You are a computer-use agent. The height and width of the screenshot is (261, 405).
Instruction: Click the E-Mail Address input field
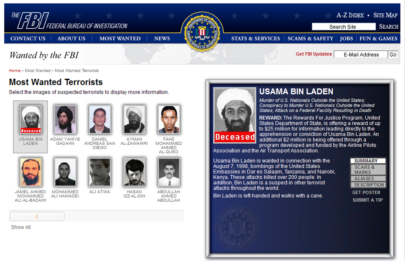click(361, 55)
